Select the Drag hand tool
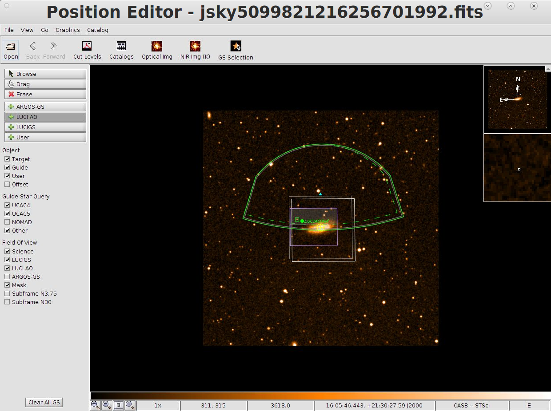Image resolution: width=551 pixels, height=411 pixels. click(45, 84)
